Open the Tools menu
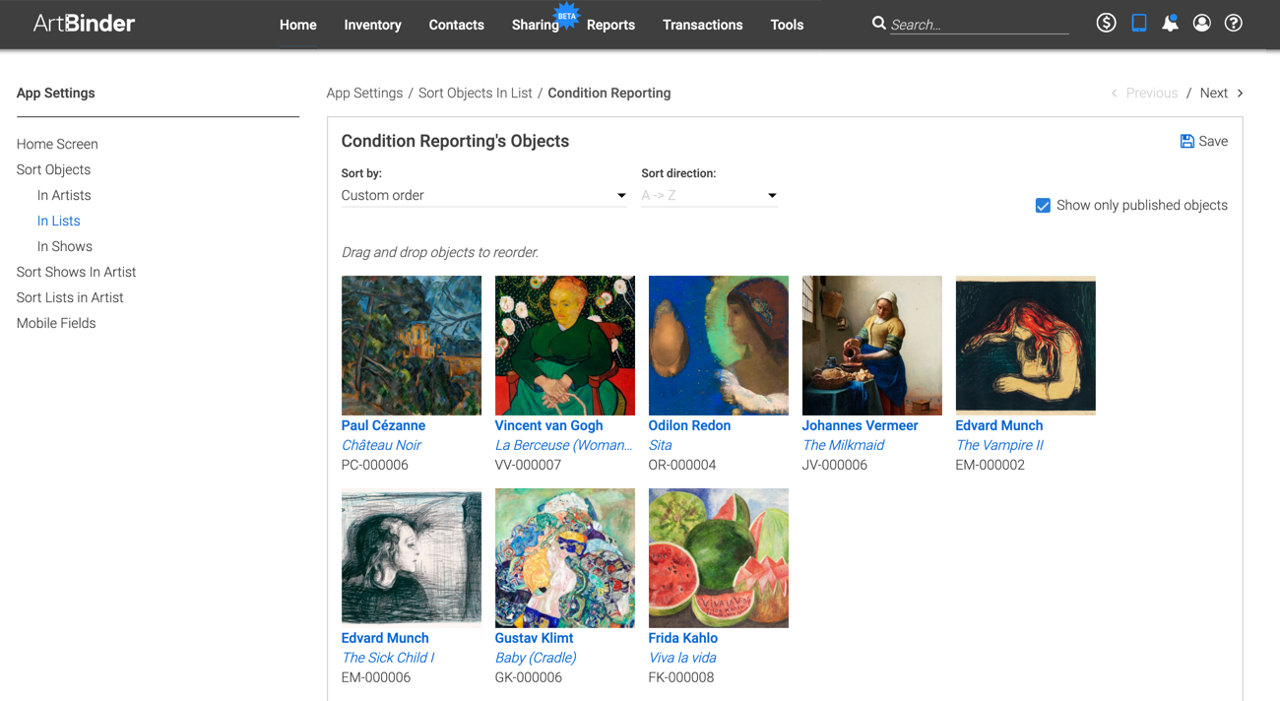 pyautogui.click(x=787, y=25)
